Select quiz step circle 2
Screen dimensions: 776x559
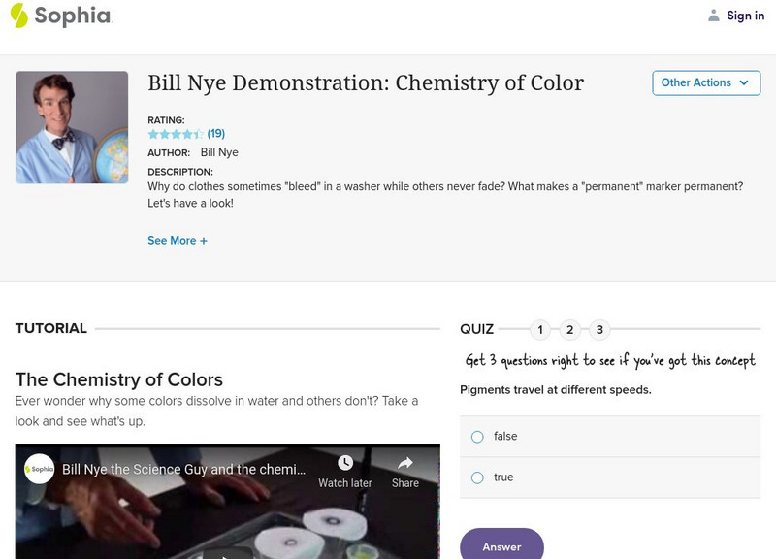point(570,328)
